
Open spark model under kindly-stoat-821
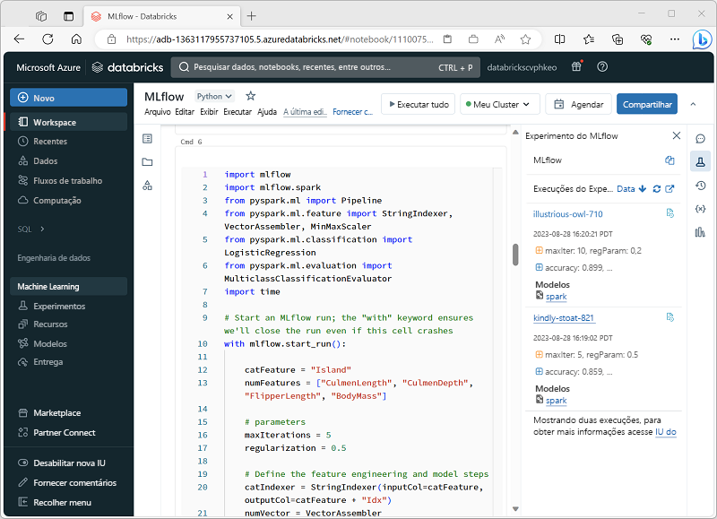(x=556, y=400)
